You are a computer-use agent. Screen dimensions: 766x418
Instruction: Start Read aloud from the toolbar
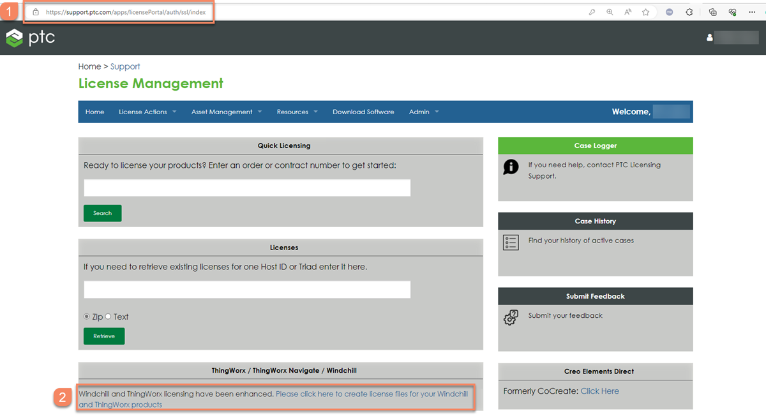627,11
